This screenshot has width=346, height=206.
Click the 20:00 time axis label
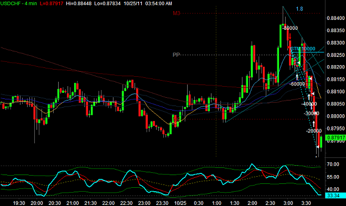(x=37, y=203)
